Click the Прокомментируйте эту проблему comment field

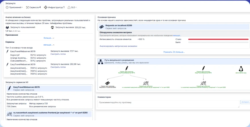click(x=168, y=104)
